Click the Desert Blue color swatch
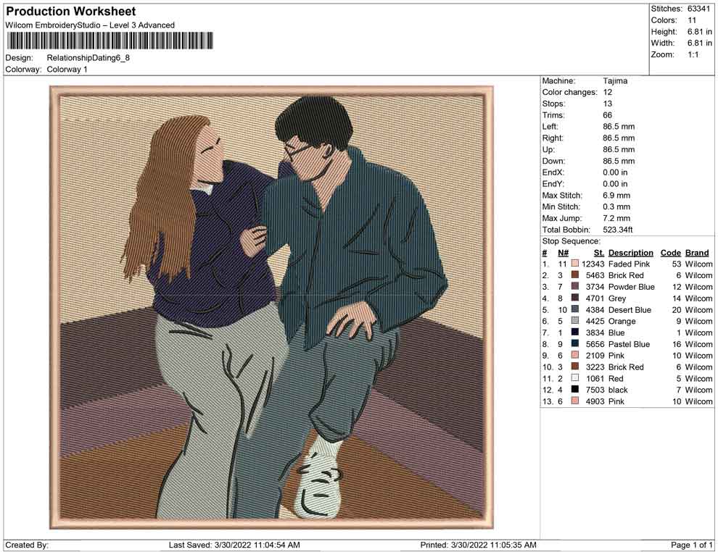The height and width of the screenshot is (552, 718). pyautogui.click(x=575, y=310)
